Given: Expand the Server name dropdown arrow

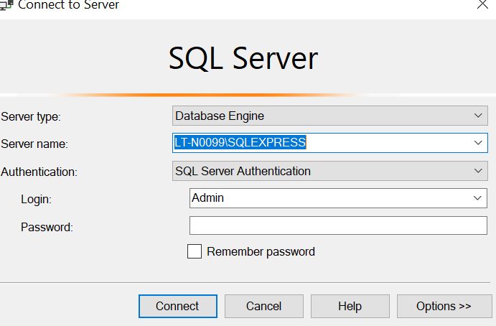Looking at the screenshot, I should (478, 143).
